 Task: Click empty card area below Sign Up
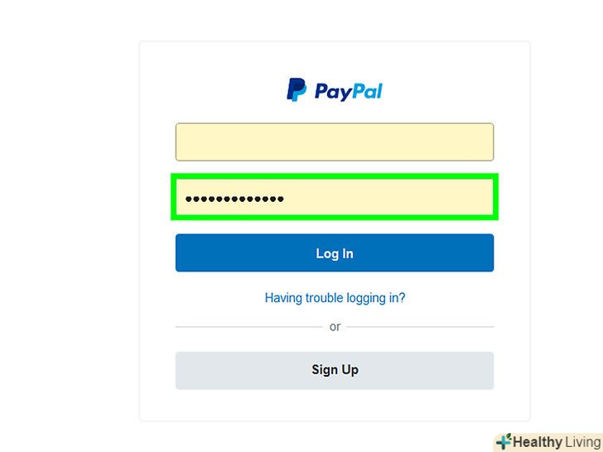(x=335, y=406)
